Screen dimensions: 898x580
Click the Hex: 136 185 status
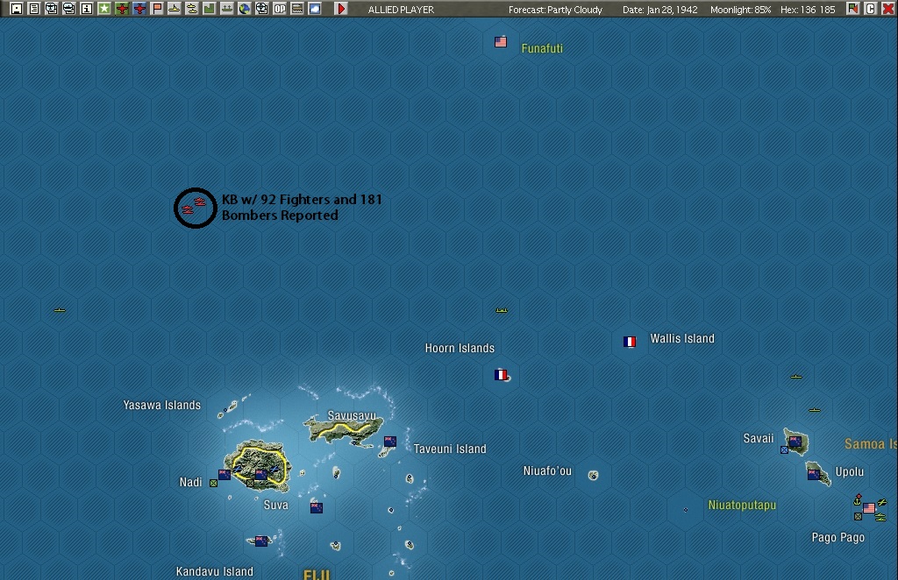(808, 10)
